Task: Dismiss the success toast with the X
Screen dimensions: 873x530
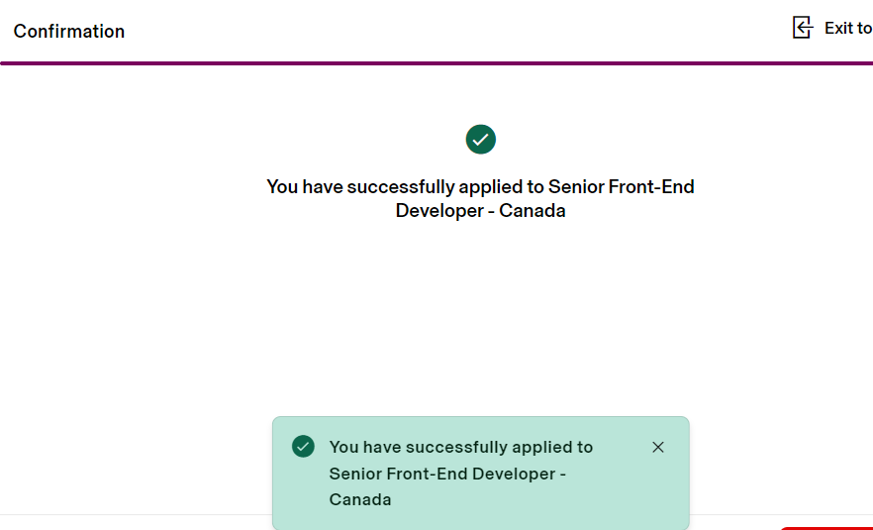Action: click(658, 447)
